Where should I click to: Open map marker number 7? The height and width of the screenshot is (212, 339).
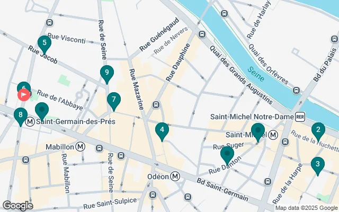coord(114,100)
